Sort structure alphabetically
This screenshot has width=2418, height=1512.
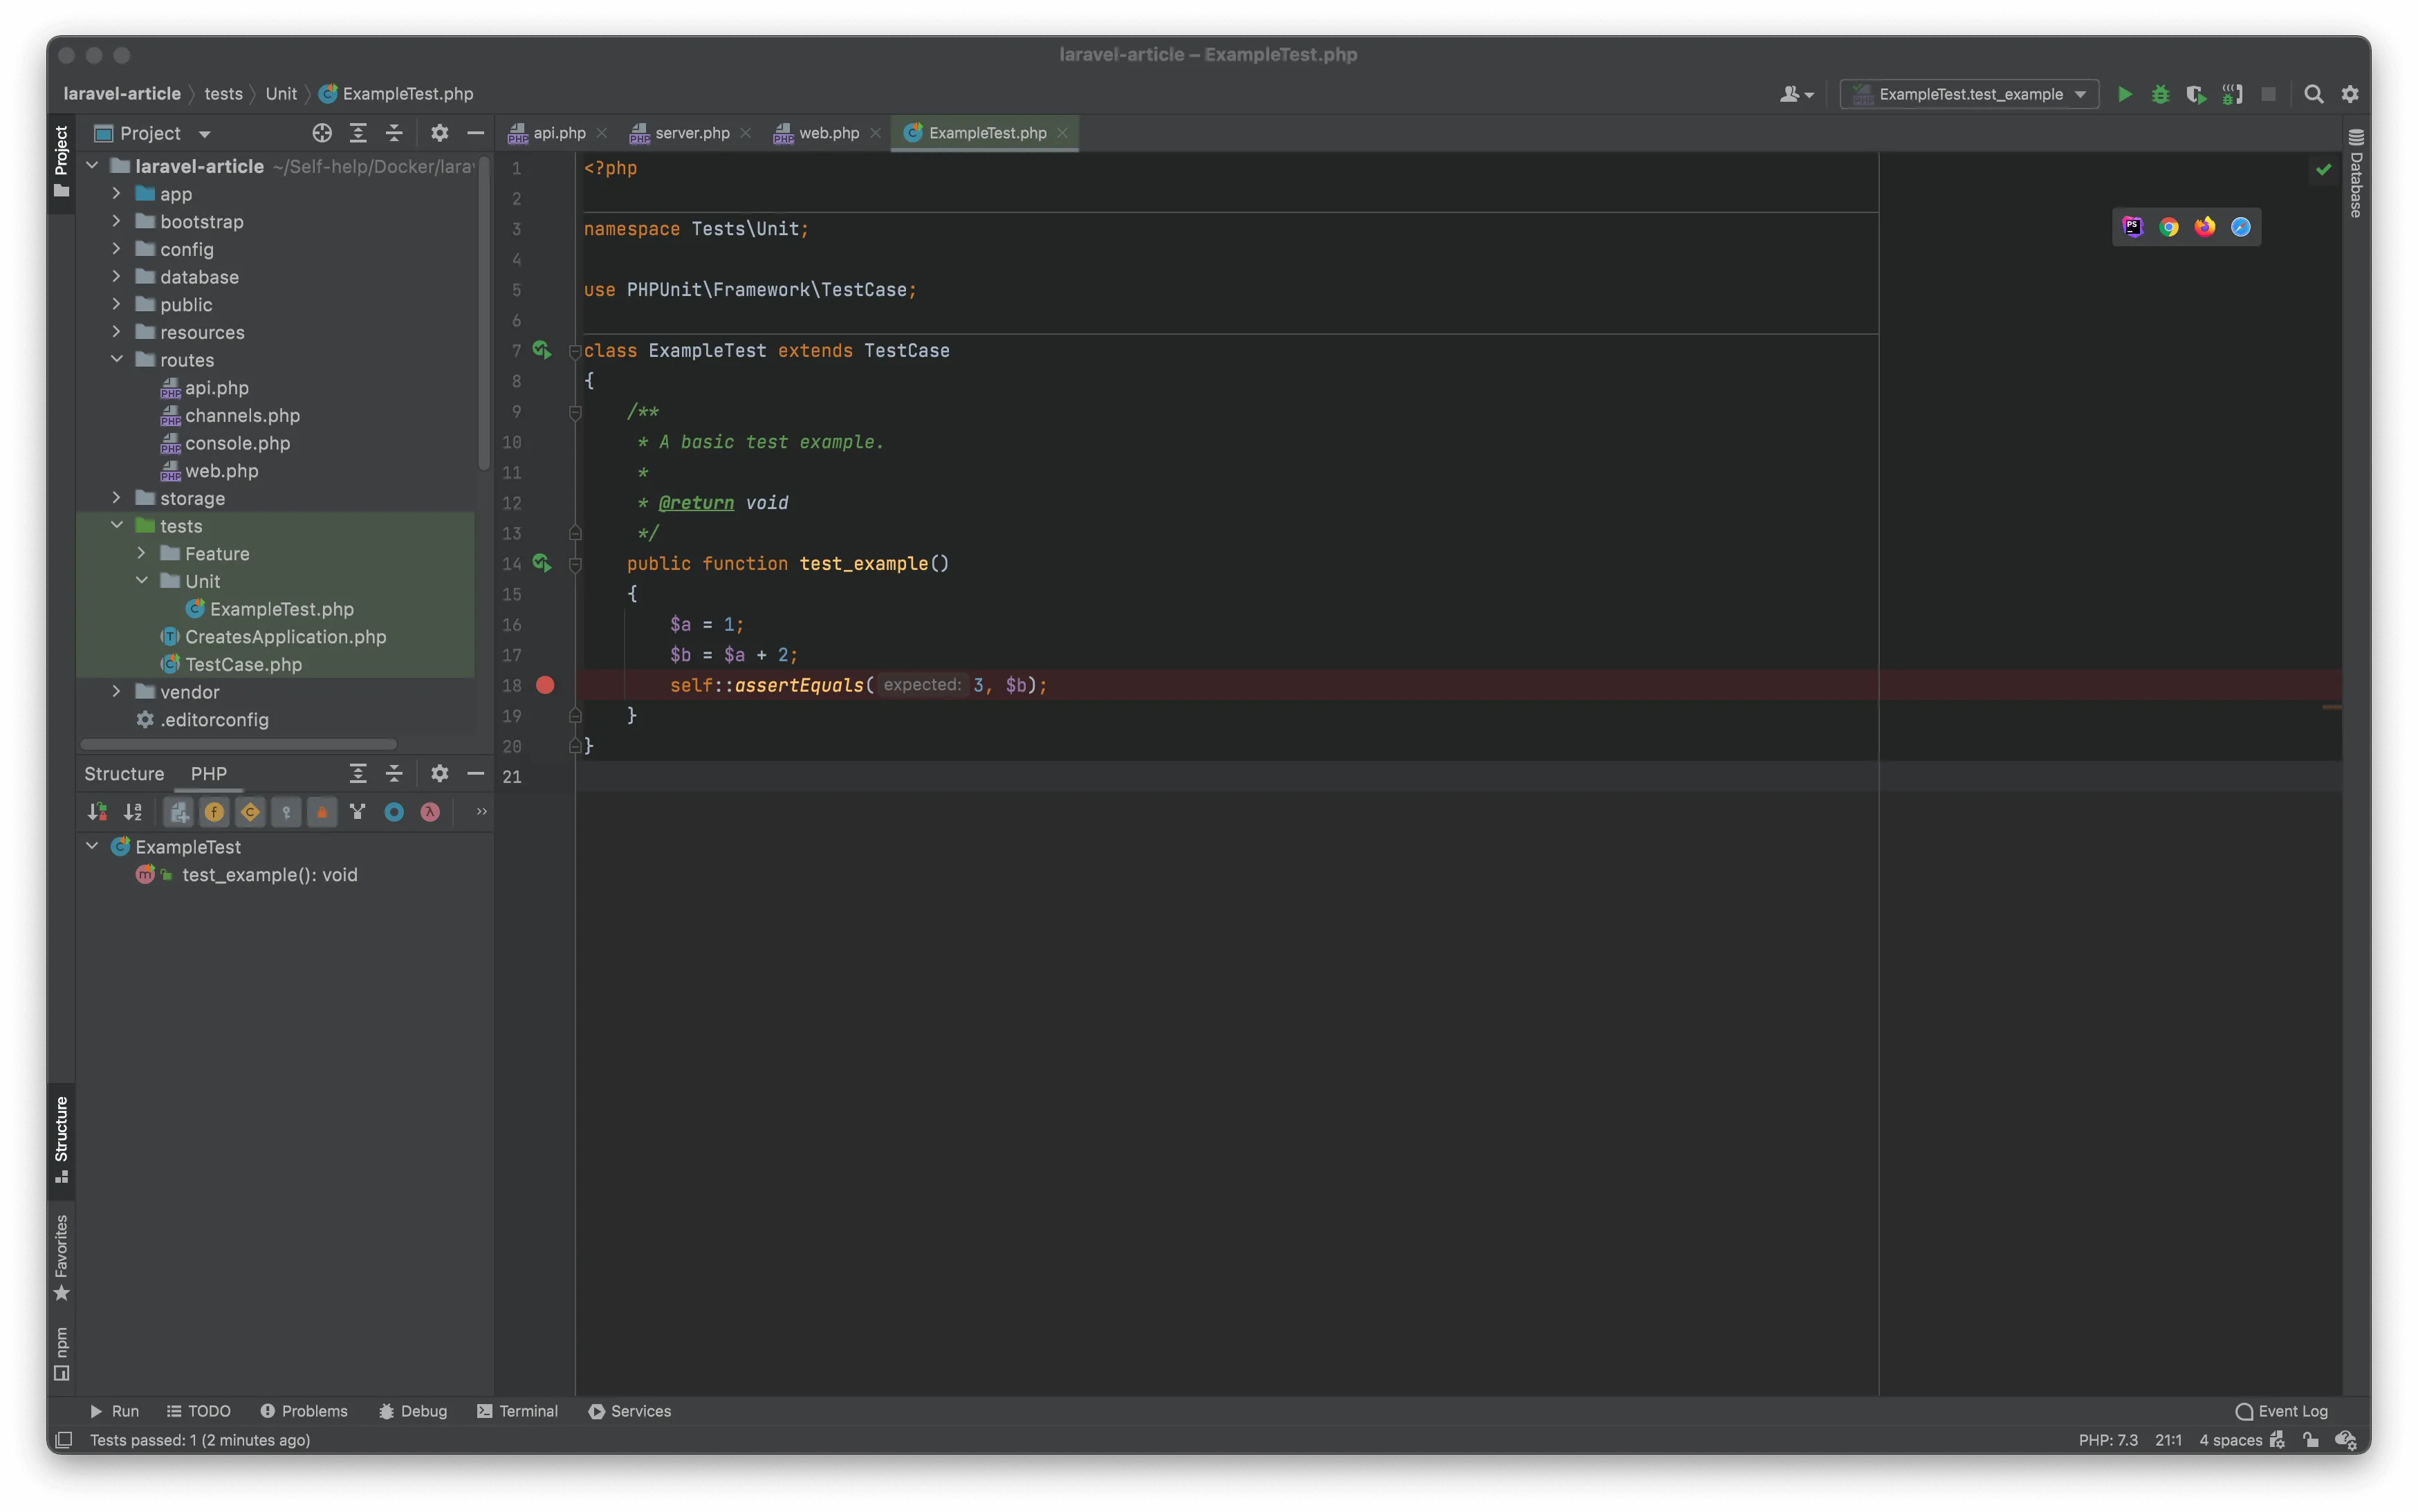click(x=132, y=812)
